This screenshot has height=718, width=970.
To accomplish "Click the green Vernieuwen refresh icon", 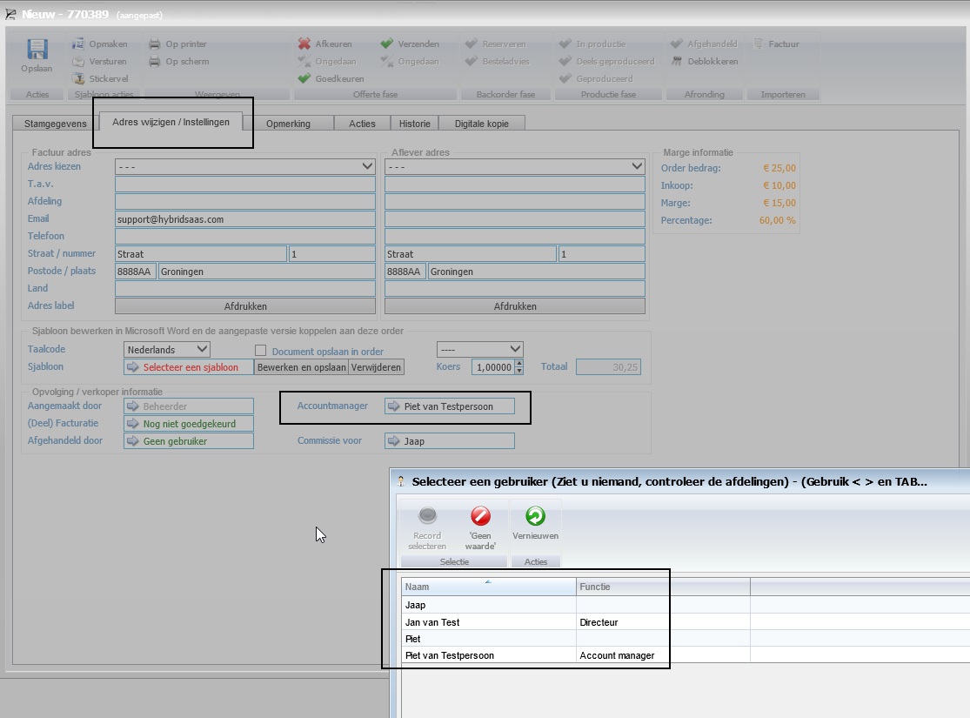I will click(x=535, y=516).
